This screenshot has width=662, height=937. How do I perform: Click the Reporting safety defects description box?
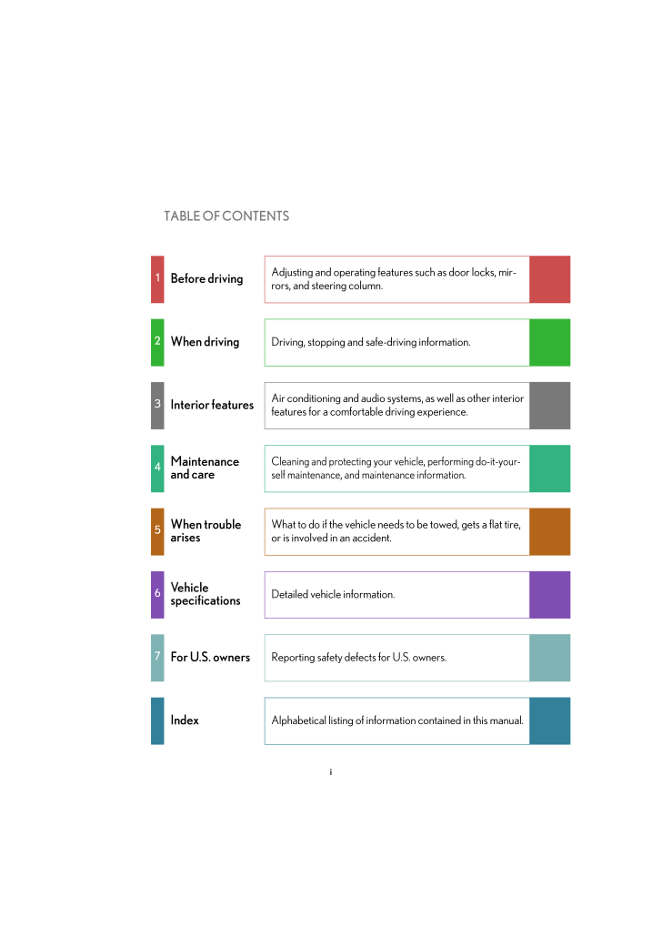point(396,658)
